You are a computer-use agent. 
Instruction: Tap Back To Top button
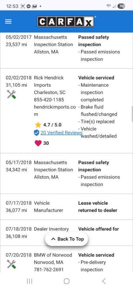67,239
